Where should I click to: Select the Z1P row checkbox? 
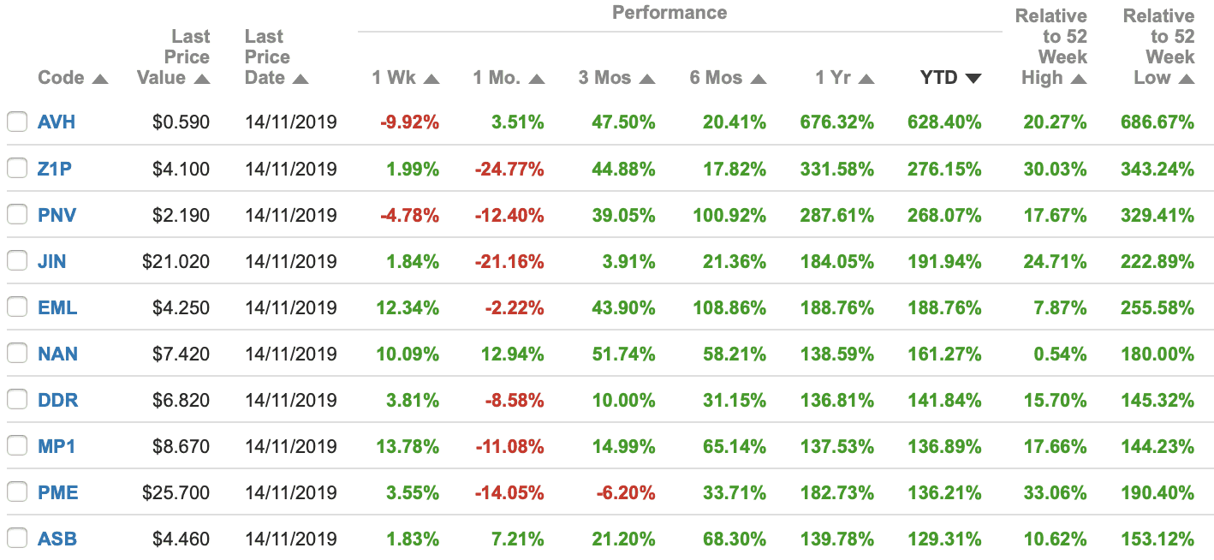pyautogui.click(x=17, y=168)
